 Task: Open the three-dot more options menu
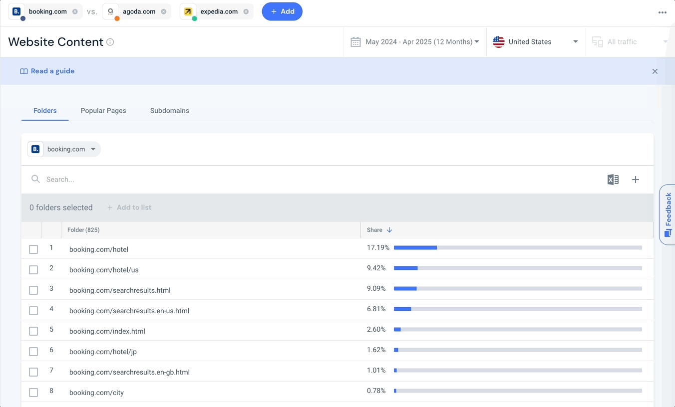tap(663, 12)
